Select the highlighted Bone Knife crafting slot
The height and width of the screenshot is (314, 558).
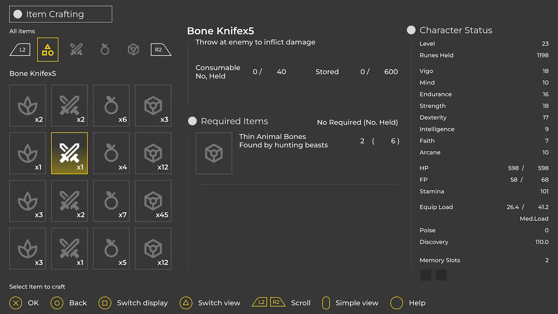(x=69, y=153)
